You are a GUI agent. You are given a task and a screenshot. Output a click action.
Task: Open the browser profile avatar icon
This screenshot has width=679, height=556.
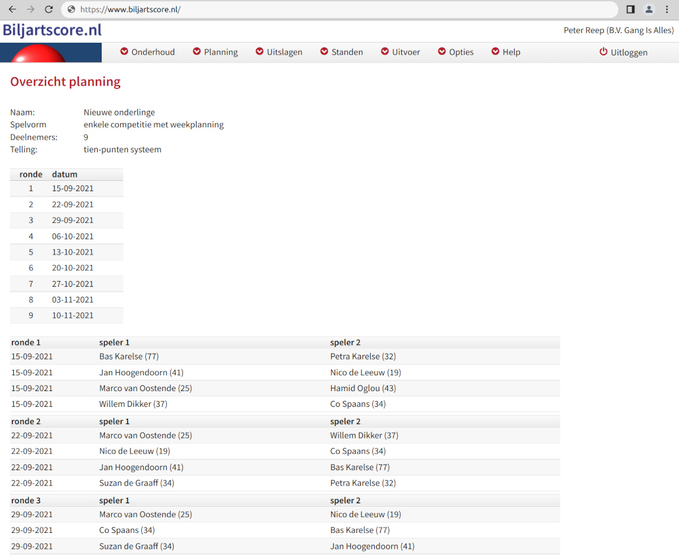coord(649,9)
